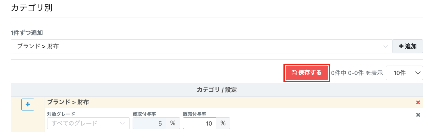This screenshot has height=140, width=428.
Task: Click the % symbol after 買取付与率 field
Action: point(173,123)
